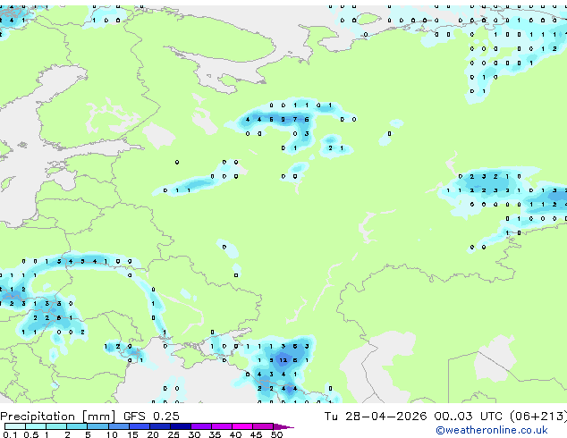Select the 2–5 mm legend color swatch
This screenshot has width=567, height=438.
[x=77, y=426]
